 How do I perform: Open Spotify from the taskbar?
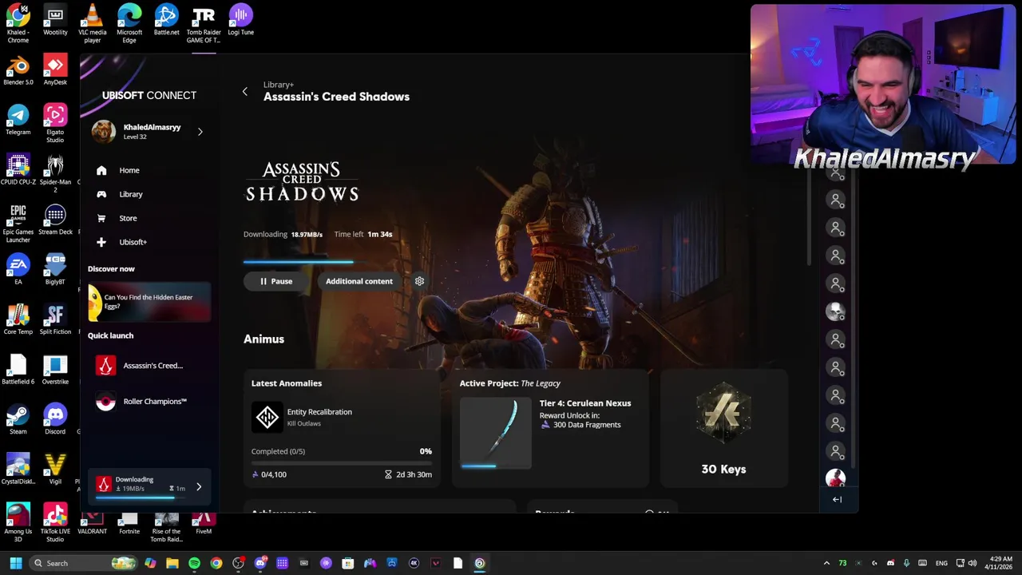(x=194, y=563)
